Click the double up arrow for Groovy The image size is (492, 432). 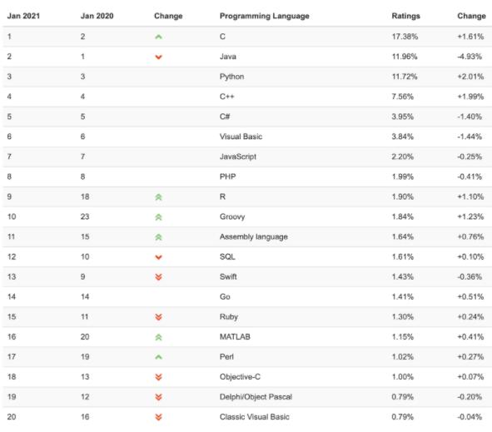point(158,217)
